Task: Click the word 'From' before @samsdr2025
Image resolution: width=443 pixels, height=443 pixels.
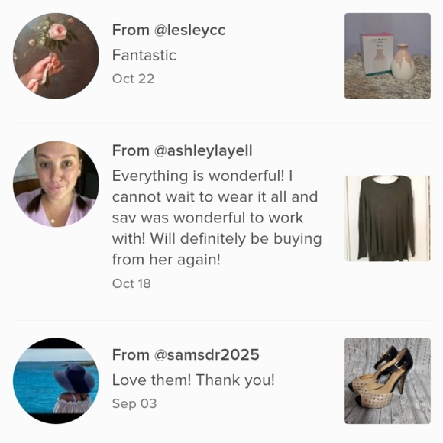Action: click(x=131, y=355)
